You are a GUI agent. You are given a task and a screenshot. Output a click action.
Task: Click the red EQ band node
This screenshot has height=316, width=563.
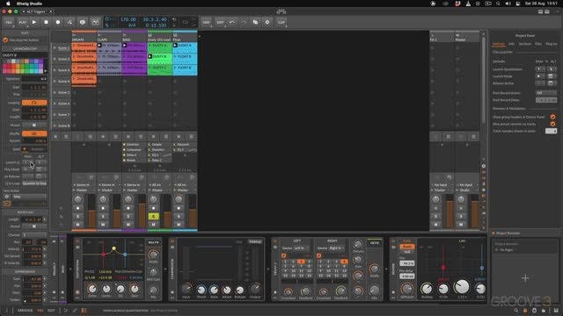point(104,255)
